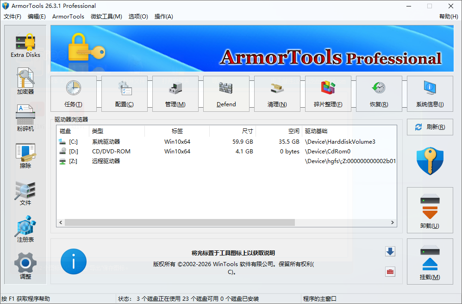Open the Extra Disks tool
Screen dimensions: 462x304
tap(25, 44)
